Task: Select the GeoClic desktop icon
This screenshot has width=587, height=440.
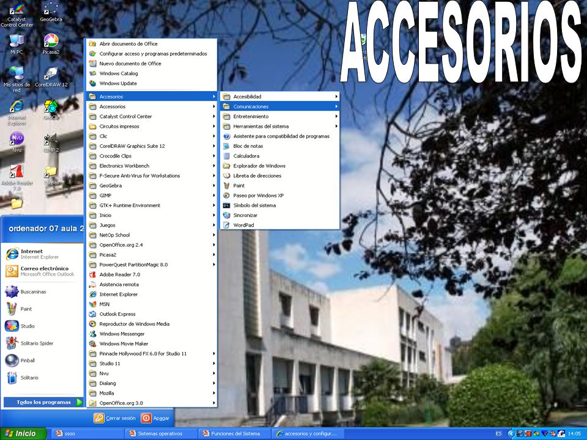Action: [x=51, y=109]
